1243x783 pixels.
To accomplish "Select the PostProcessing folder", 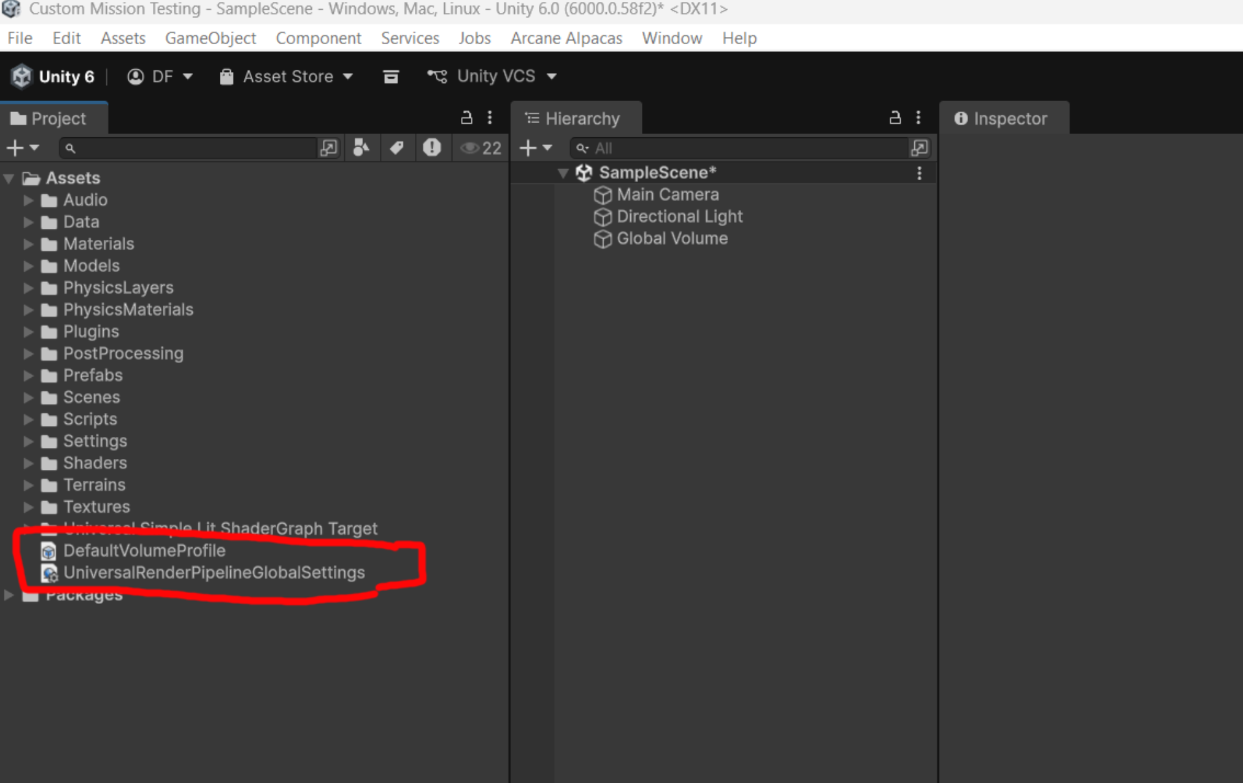I will 123,354.
